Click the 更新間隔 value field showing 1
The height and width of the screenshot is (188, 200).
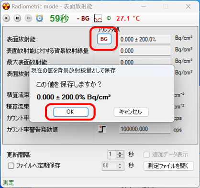click(112, 155)
